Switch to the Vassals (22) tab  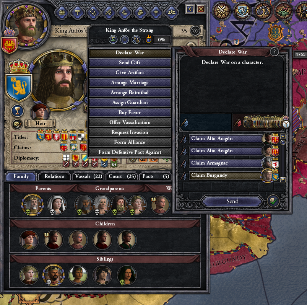point(88,176)
